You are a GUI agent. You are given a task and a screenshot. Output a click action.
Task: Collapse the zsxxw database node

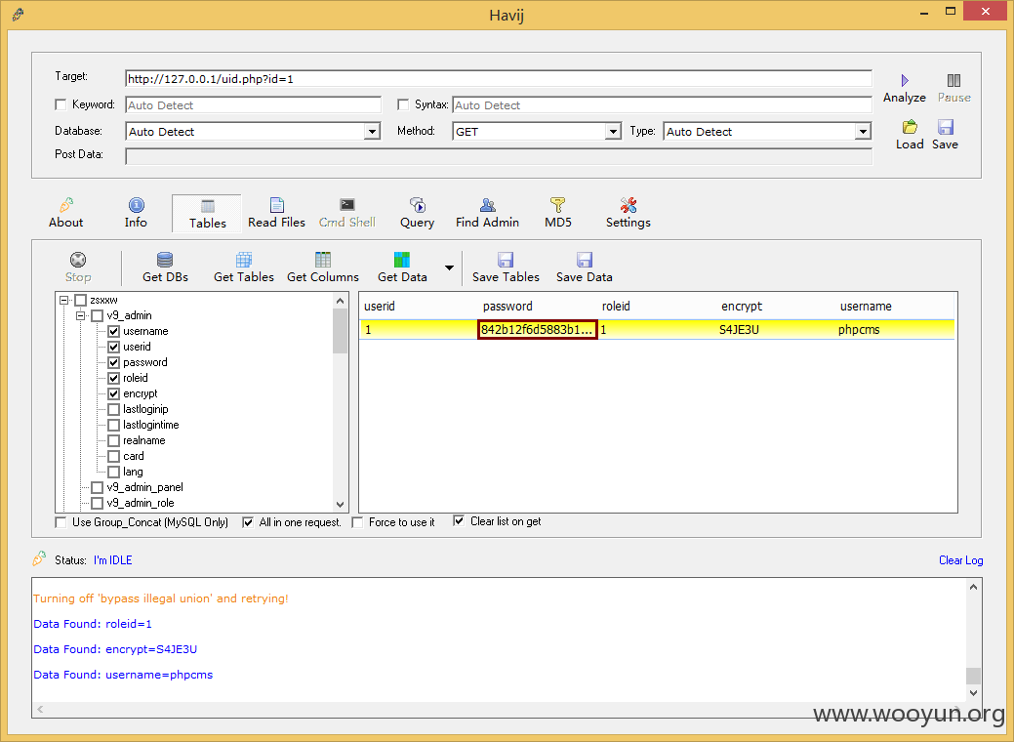(64, 300)
